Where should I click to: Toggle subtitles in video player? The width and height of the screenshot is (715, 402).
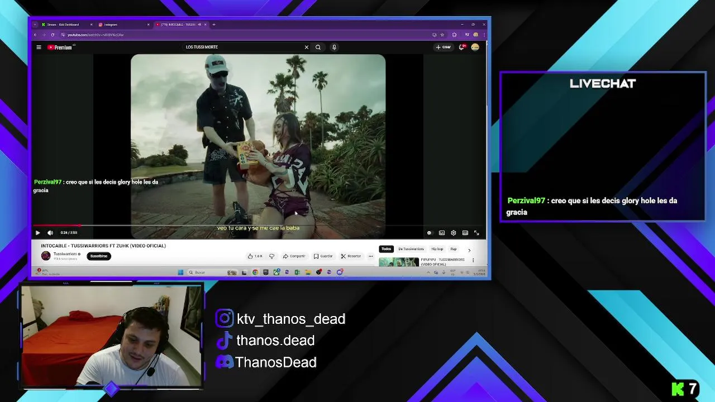pos(441,233)
